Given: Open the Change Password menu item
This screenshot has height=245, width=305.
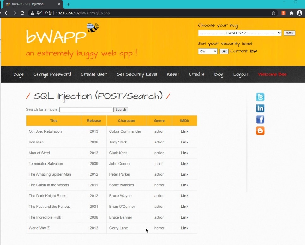Looking at the screenshot, I should pos(52,74).
